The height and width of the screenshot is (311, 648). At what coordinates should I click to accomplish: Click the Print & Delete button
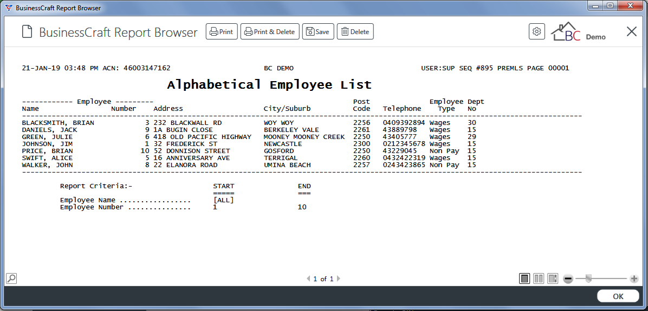coord(270,32)
